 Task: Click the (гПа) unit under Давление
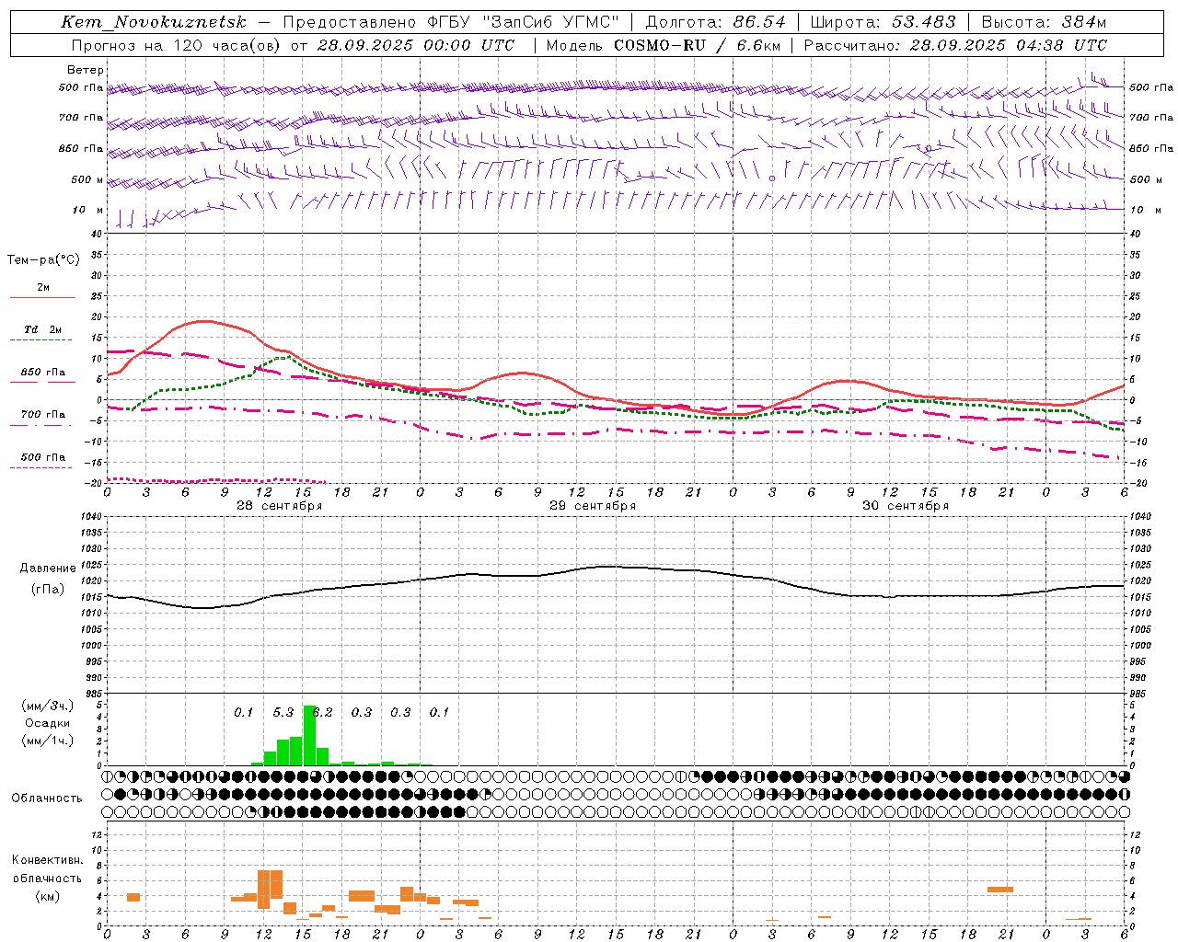click(x=47, y=590)
